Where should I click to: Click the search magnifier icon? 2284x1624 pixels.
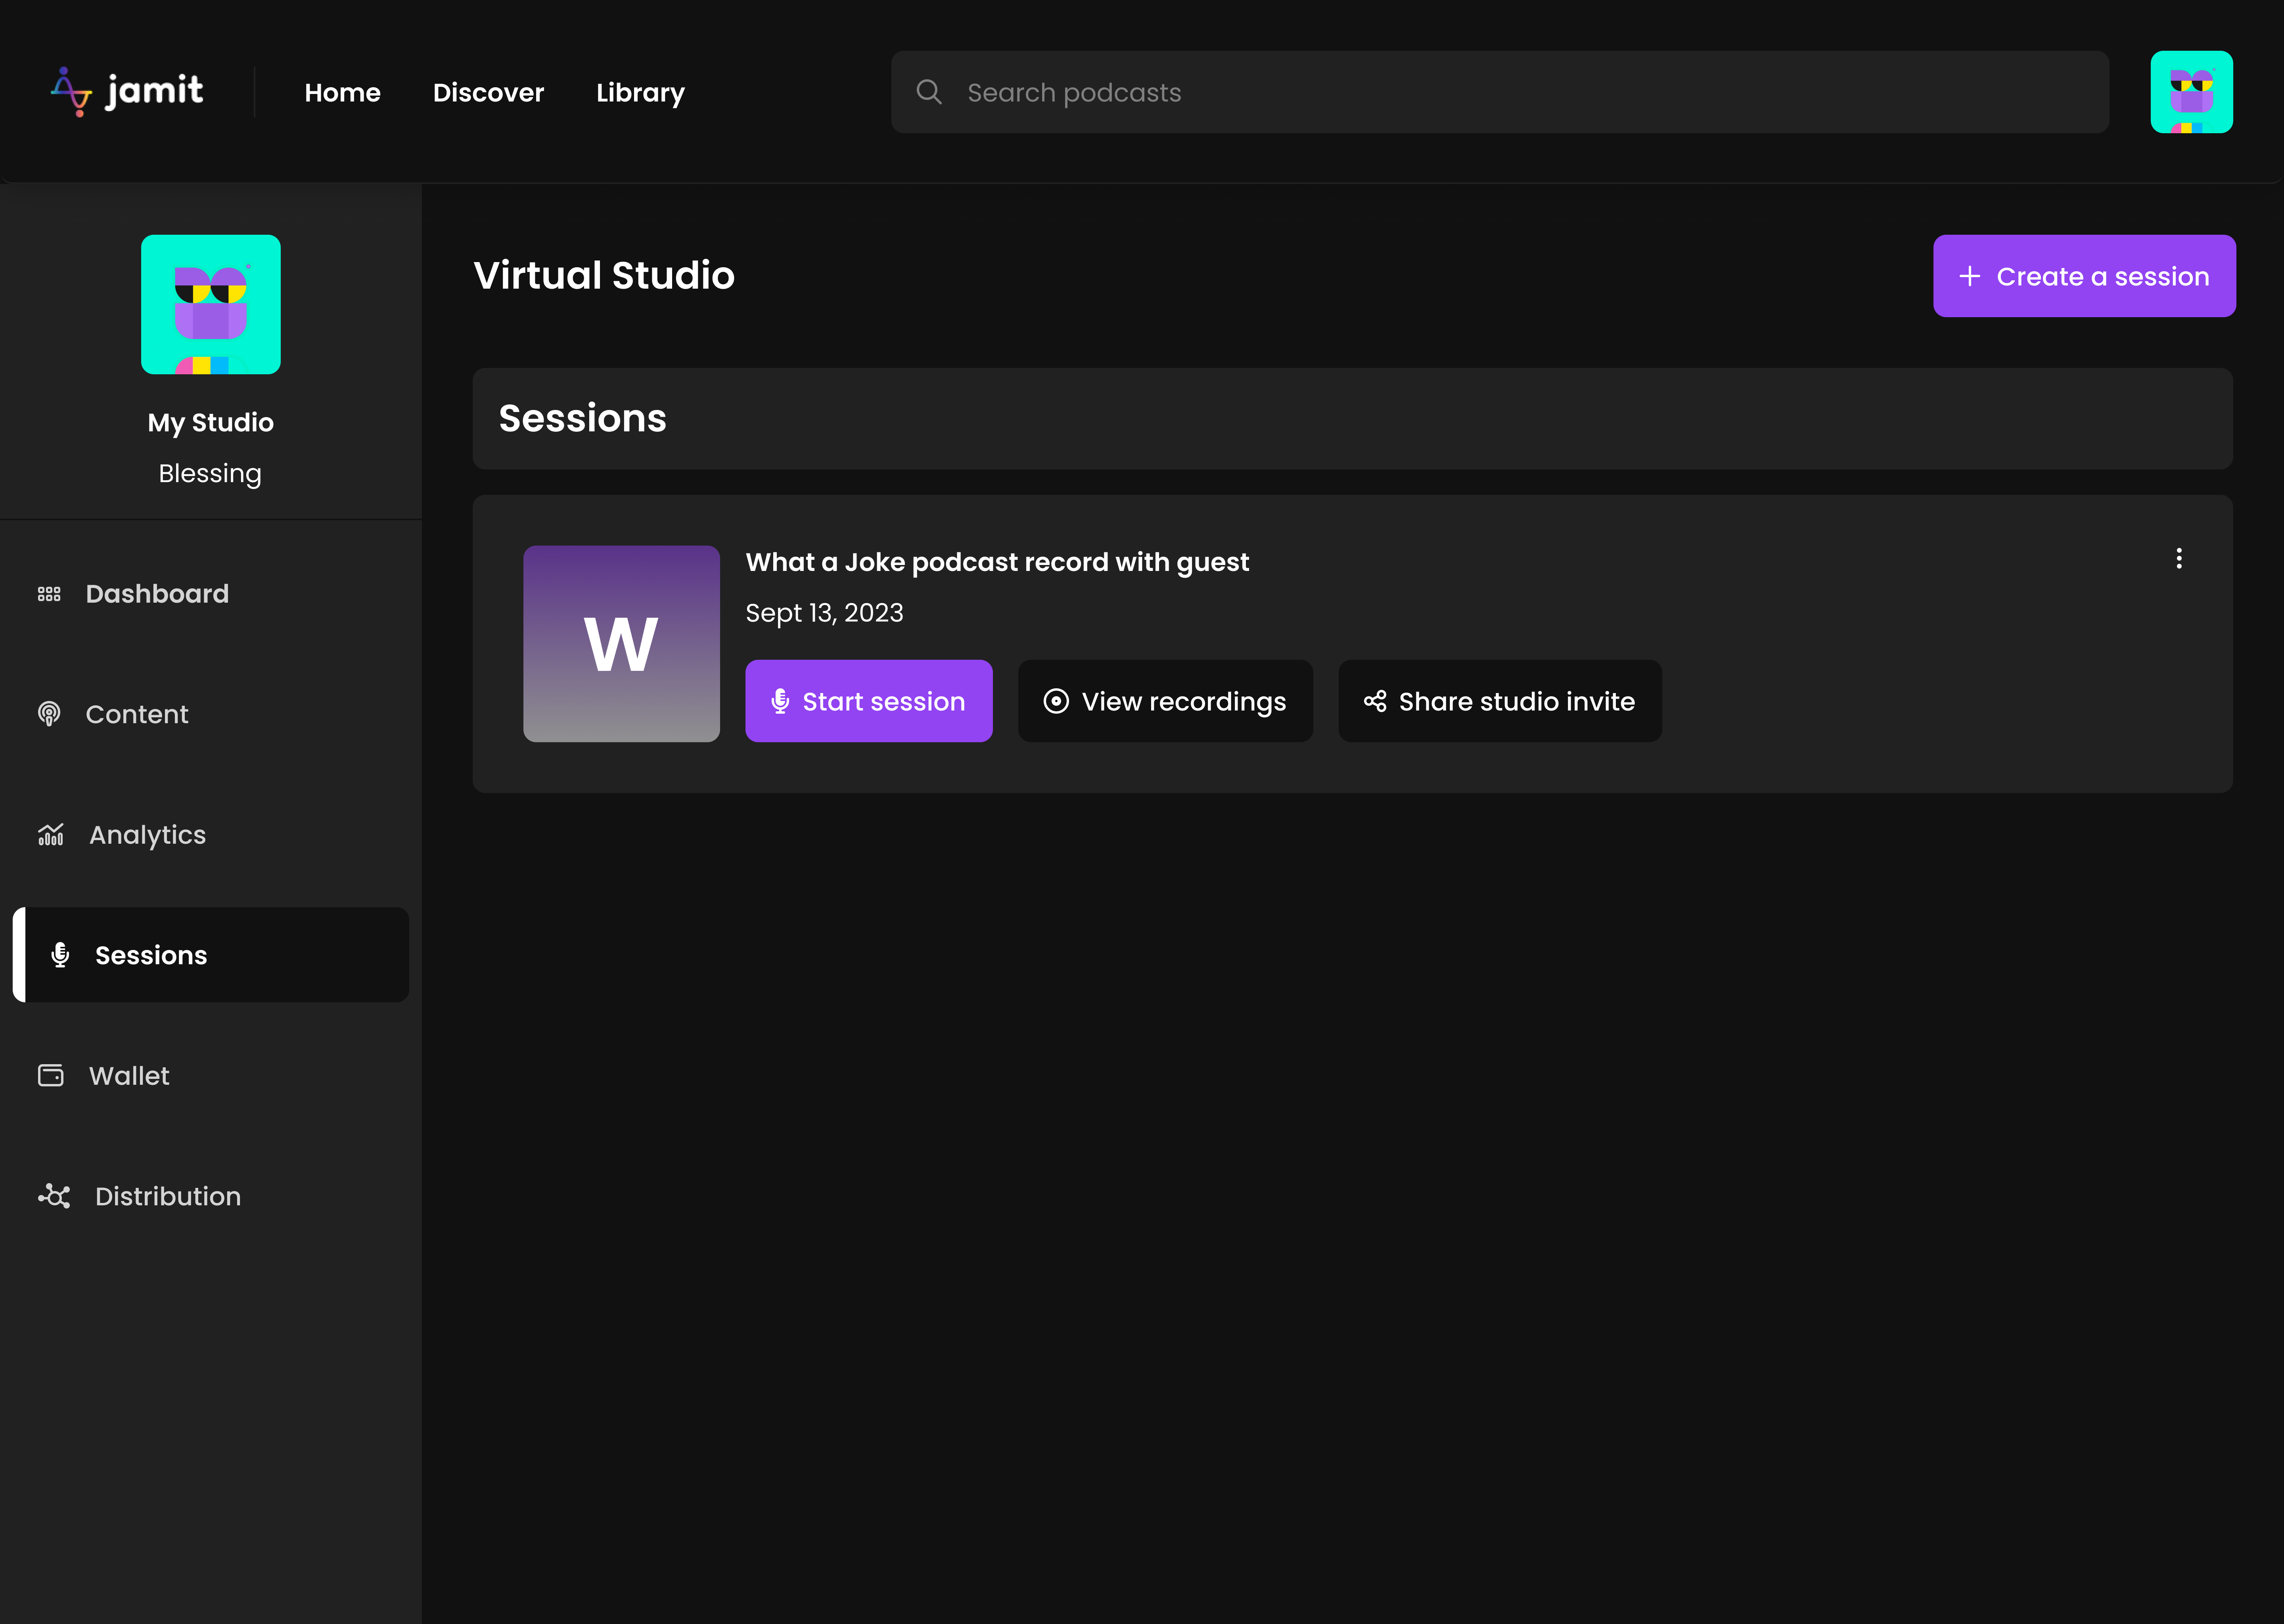[x=929, y=92]
